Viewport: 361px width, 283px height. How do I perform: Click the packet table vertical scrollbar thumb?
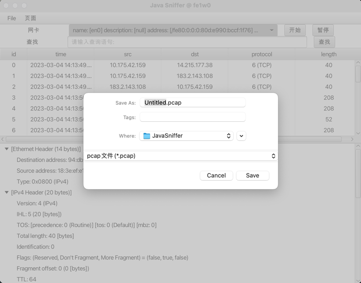pyautogui.click(x=358, y=74)
